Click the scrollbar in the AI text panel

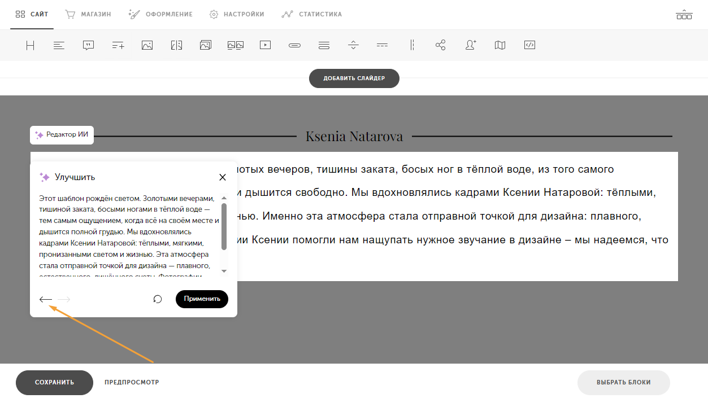pos(223,226)
